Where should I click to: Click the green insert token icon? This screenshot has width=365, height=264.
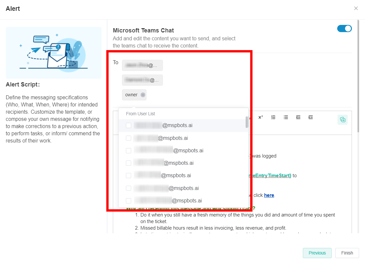(342, 120)
